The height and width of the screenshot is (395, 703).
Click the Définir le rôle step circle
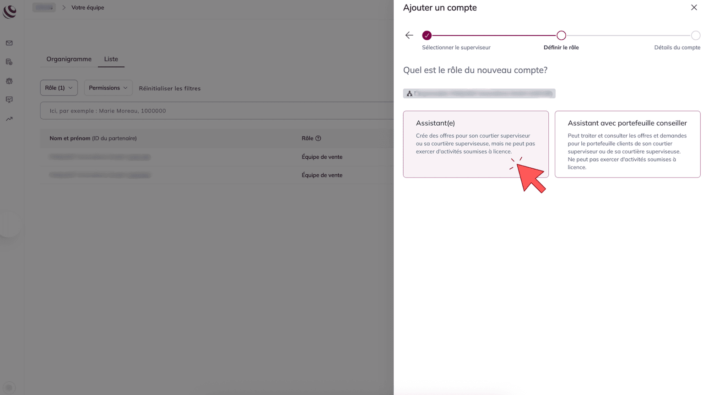click(x=561, y=35)
